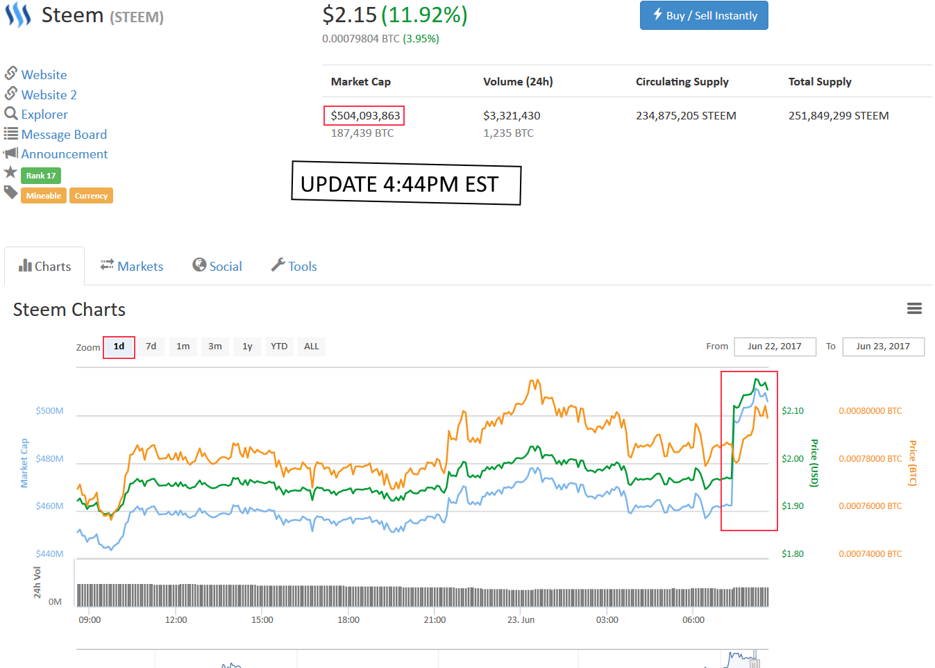
Task: Select the YTD zoom range
Action: click(x=279, y=346)
